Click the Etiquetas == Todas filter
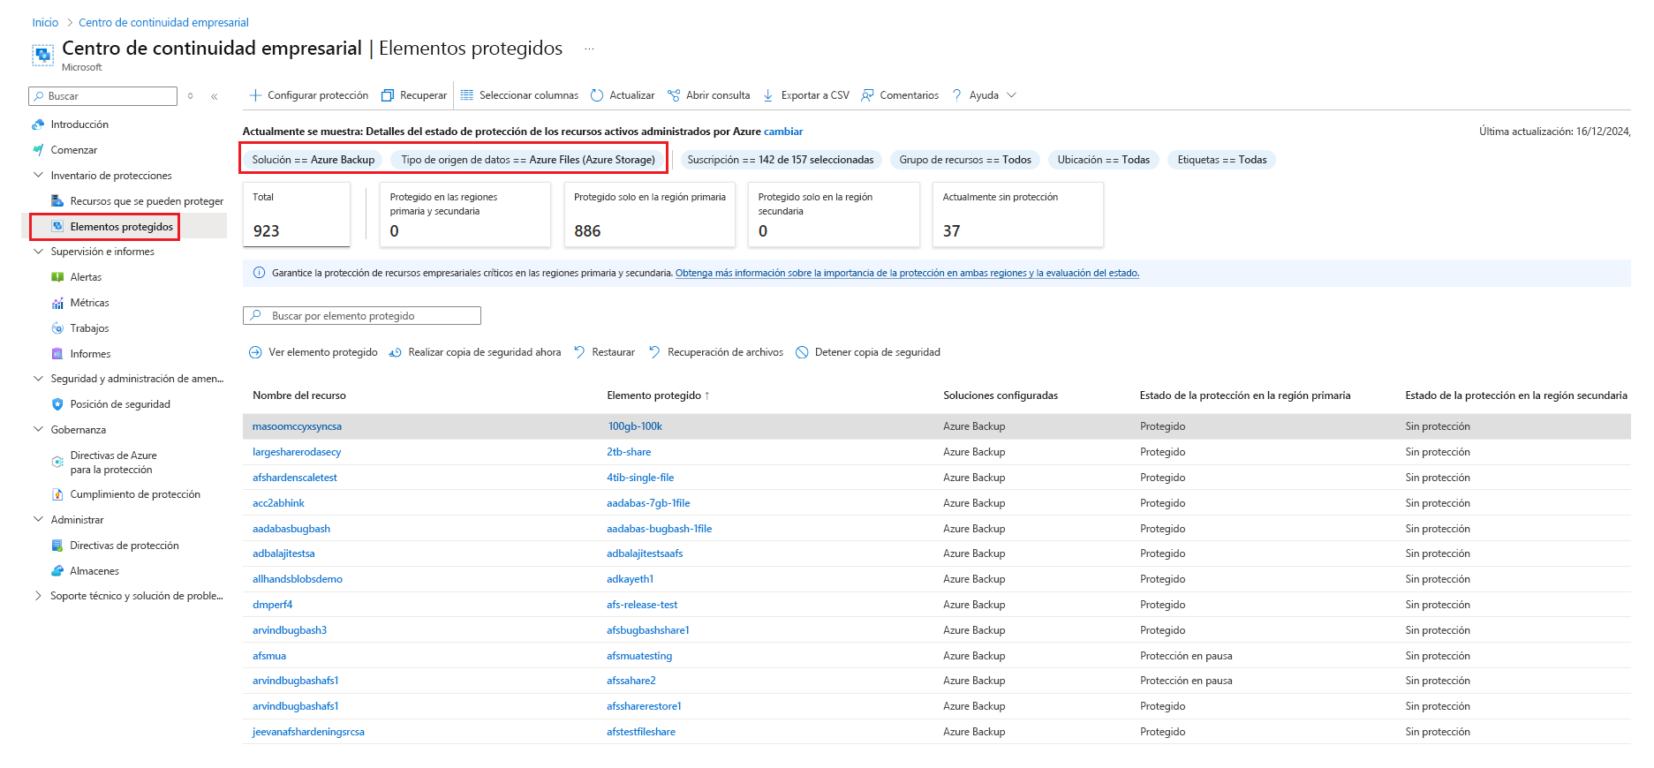 point(1222,160)
